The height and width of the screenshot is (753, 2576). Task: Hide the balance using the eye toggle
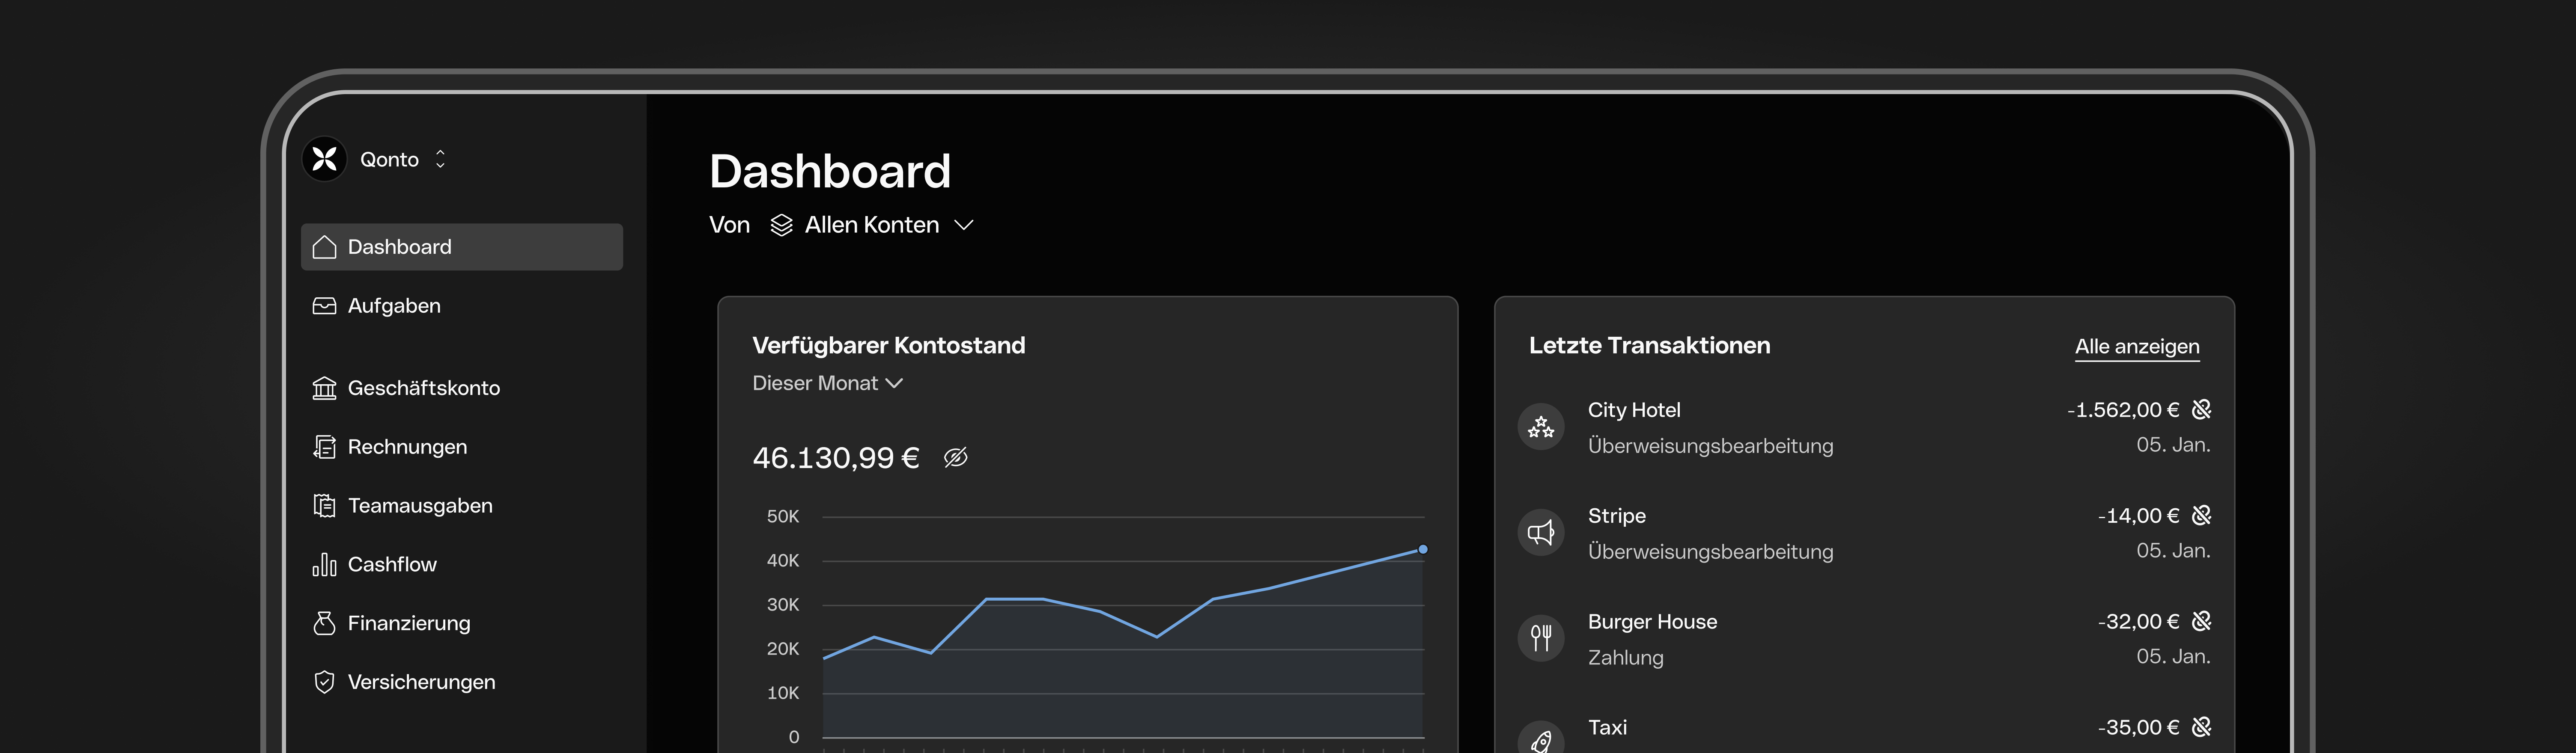956,457
